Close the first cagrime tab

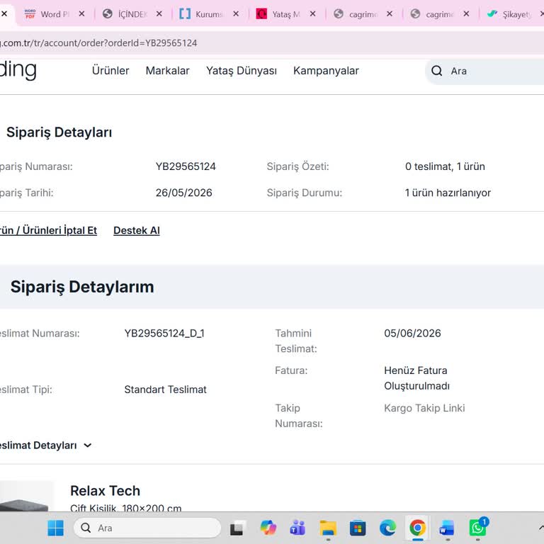click(x=390, y=14)
